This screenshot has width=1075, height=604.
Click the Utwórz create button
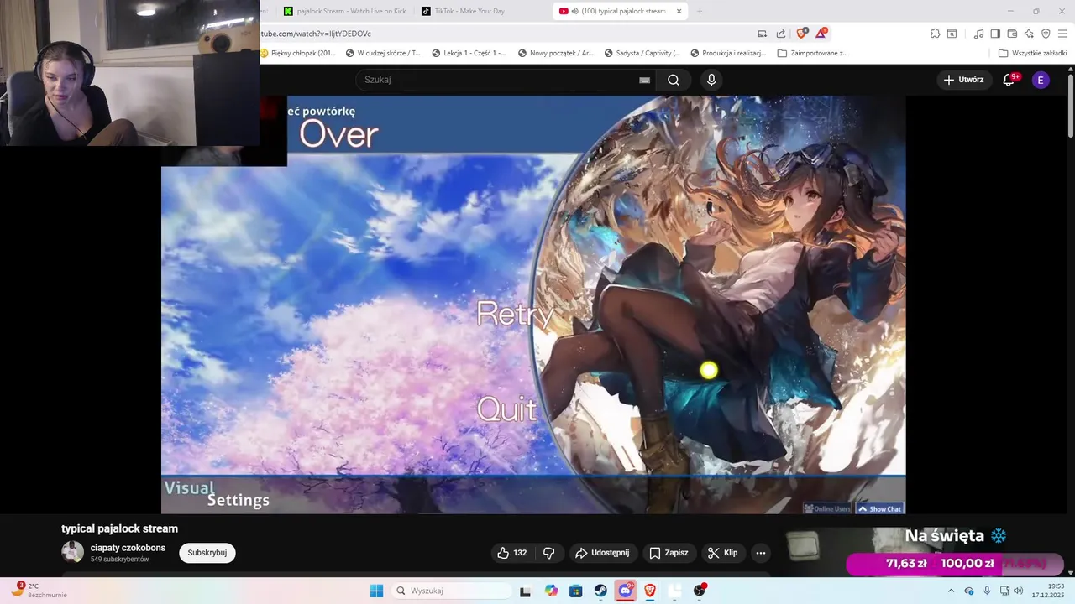coord(963,80)
